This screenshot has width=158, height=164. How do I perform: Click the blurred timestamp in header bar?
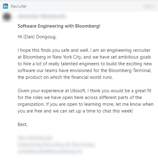(149, 6)
